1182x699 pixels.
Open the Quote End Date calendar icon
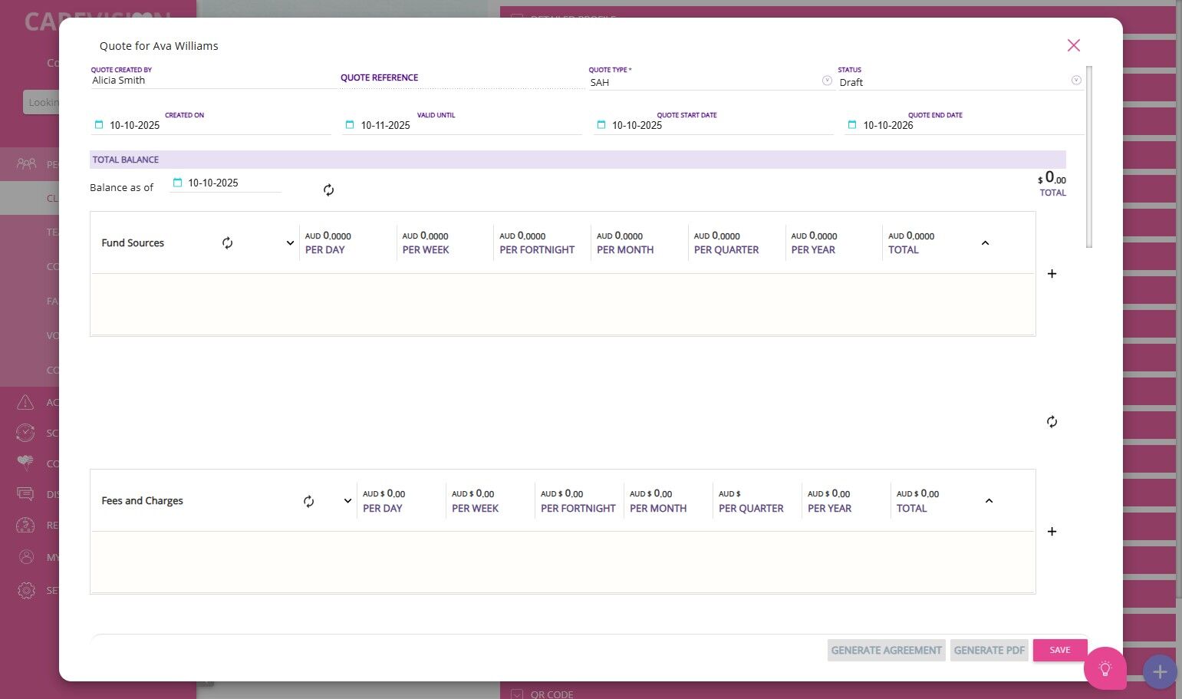pyautogui.click(x=852, y=125)
